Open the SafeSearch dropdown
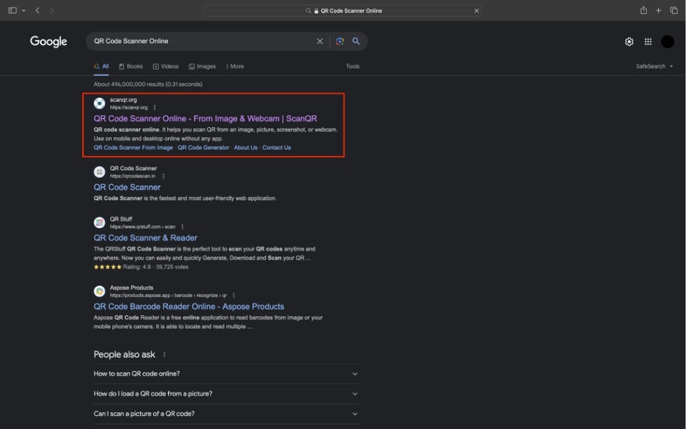 [654, 66]
